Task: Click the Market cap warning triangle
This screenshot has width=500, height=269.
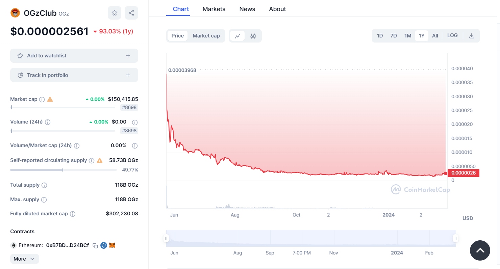Action: tap(50, 99)
